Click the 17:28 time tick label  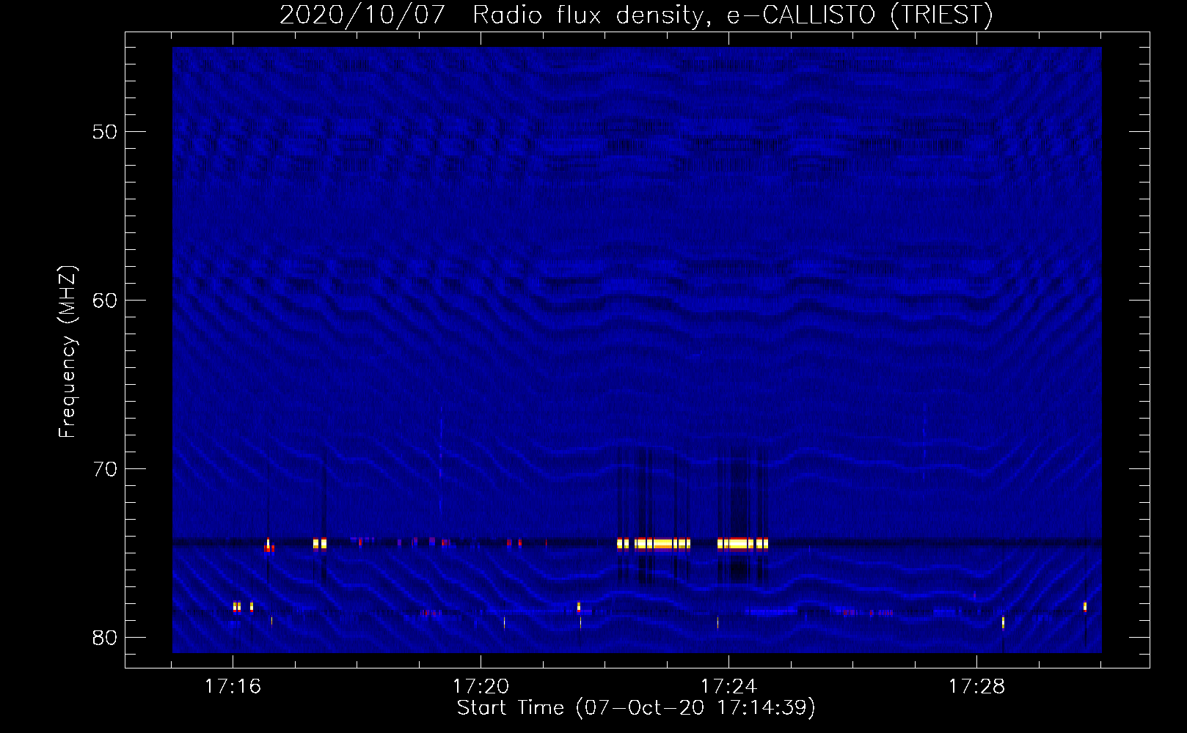[976, 686]
